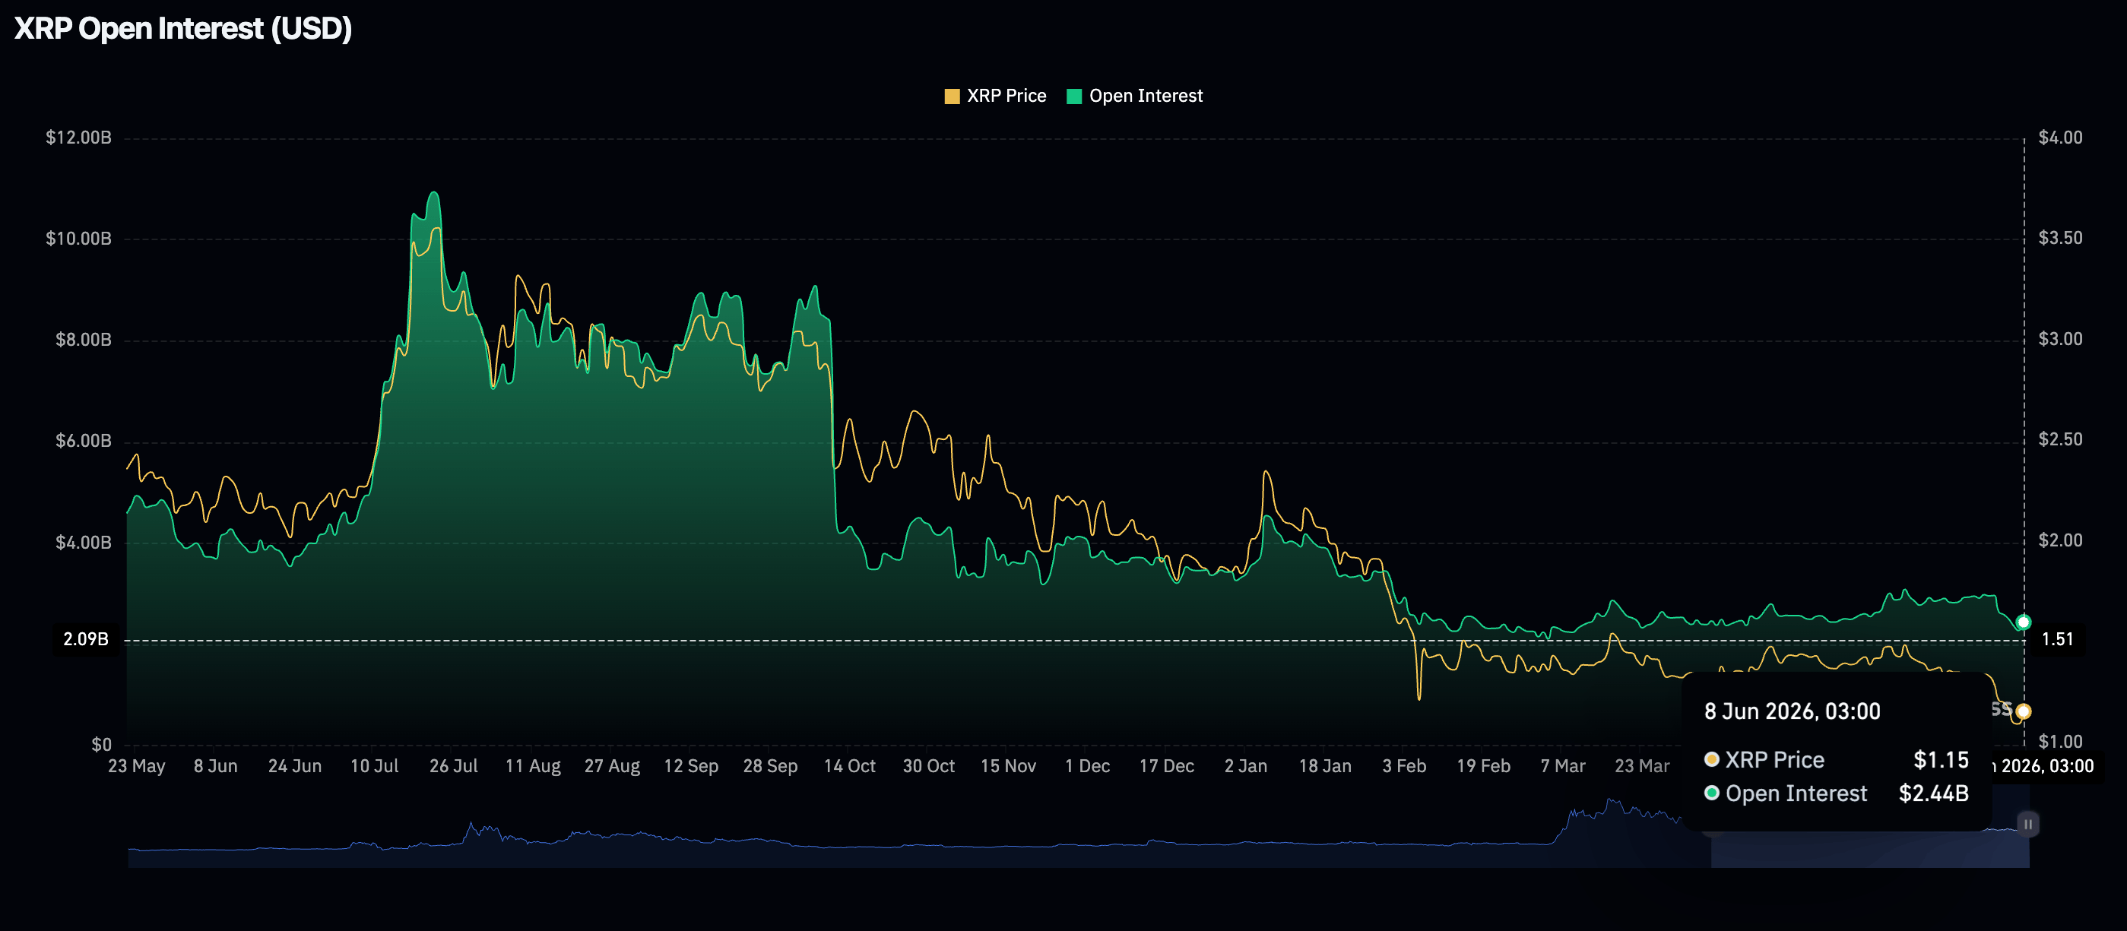Screen dimensions: 2127x931
Task: Click the $1.15 XRP Price tooltip value
Action: pyautogui.click(x=1941, y=759)
